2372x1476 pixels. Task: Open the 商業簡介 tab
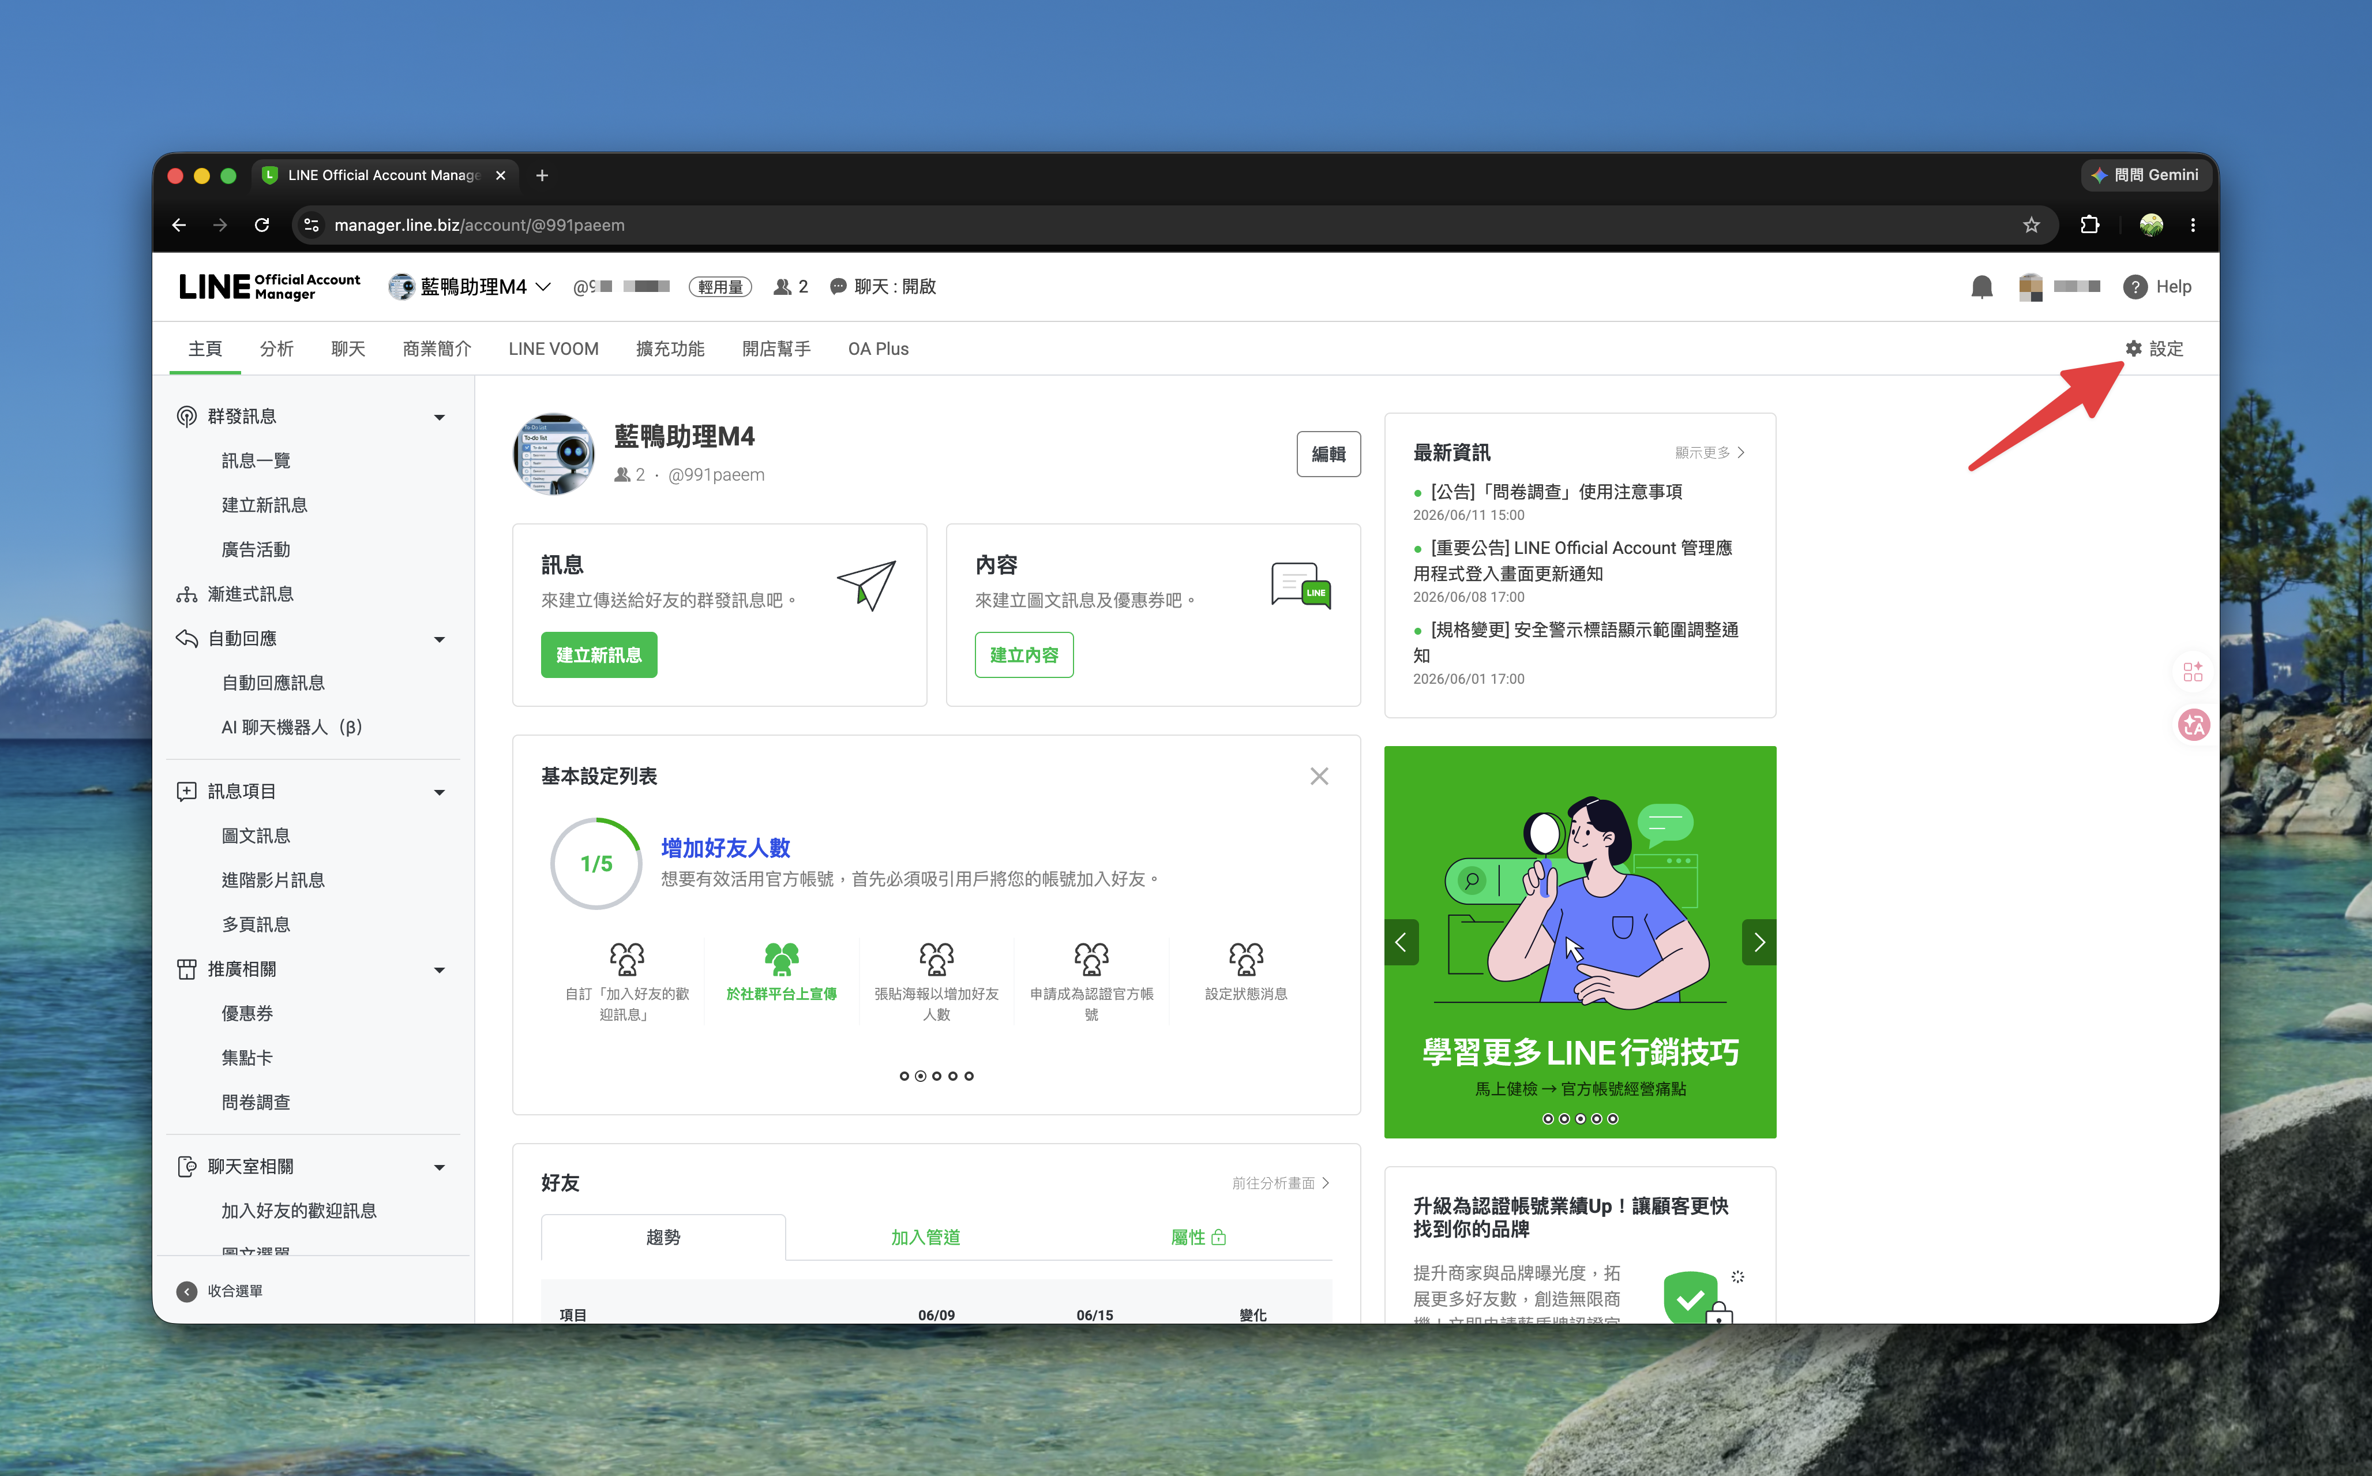pyautogui.click(x=437, y=349)
